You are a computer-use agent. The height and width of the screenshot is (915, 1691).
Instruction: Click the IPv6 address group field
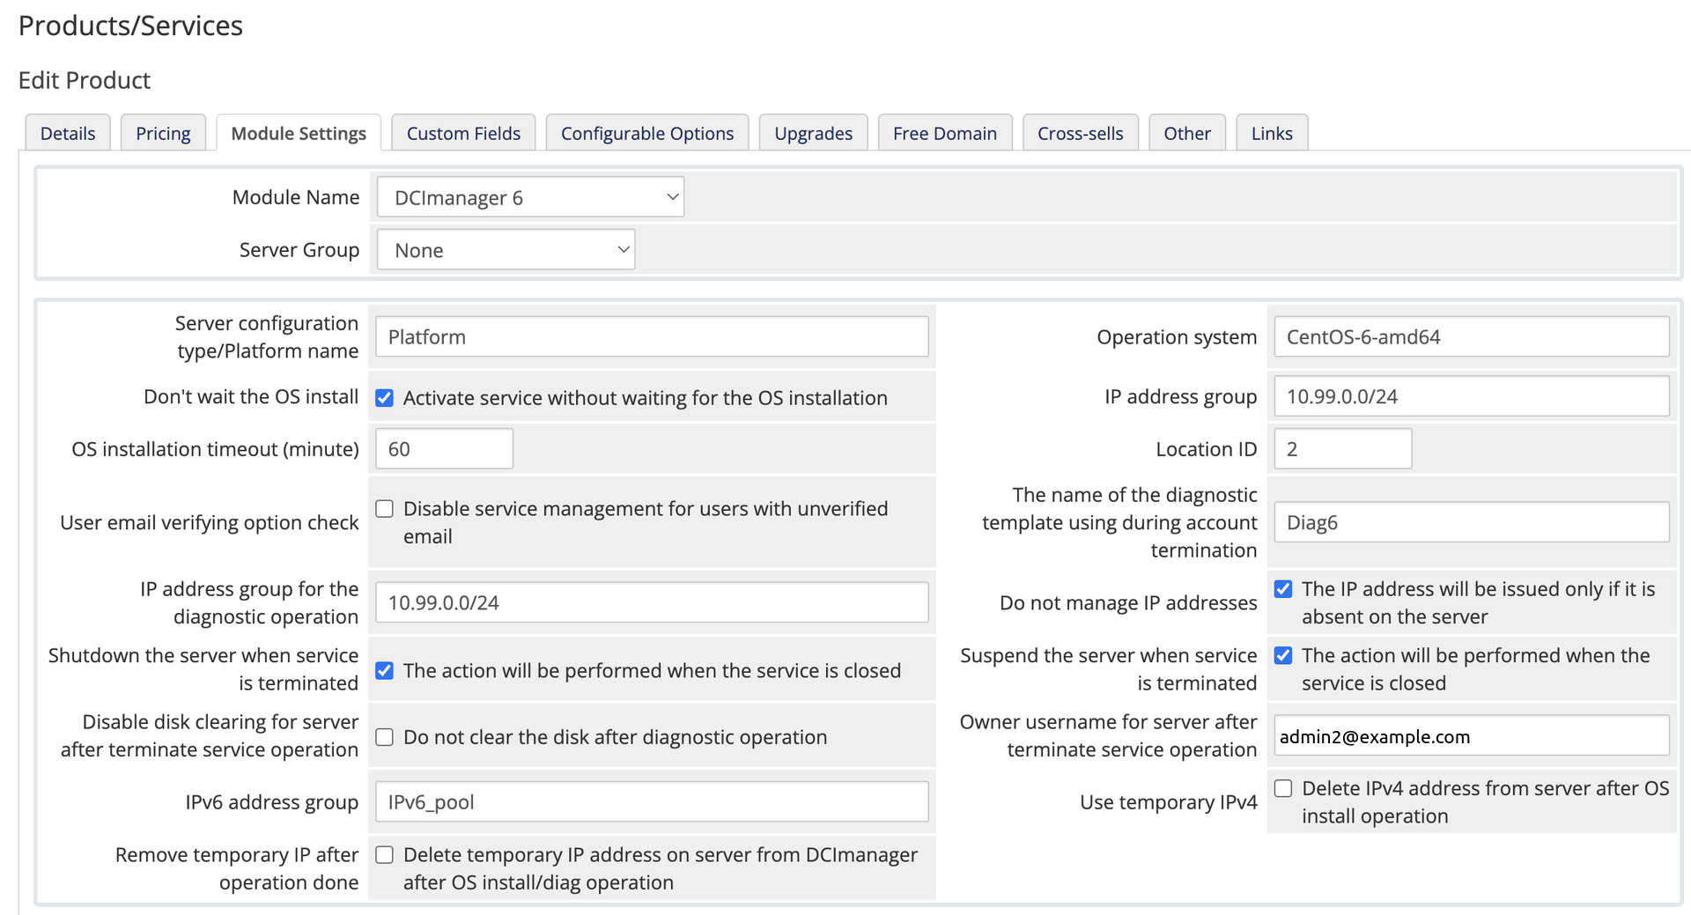(652, 802)
